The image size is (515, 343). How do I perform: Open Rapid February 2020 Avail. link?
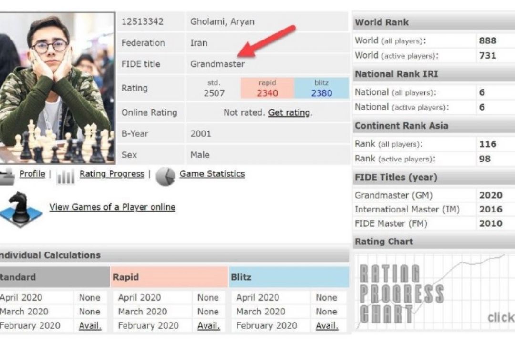[x=208, y=325]
